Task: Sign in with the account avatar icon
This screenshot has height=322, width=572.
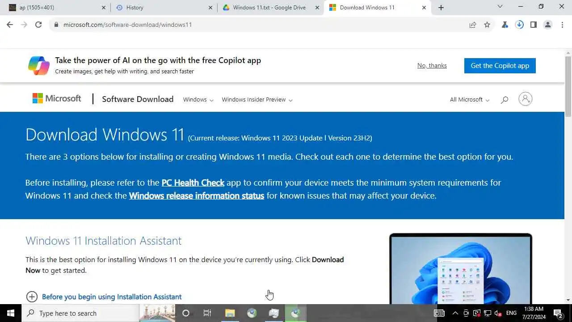Action: [x=526, y=99]
